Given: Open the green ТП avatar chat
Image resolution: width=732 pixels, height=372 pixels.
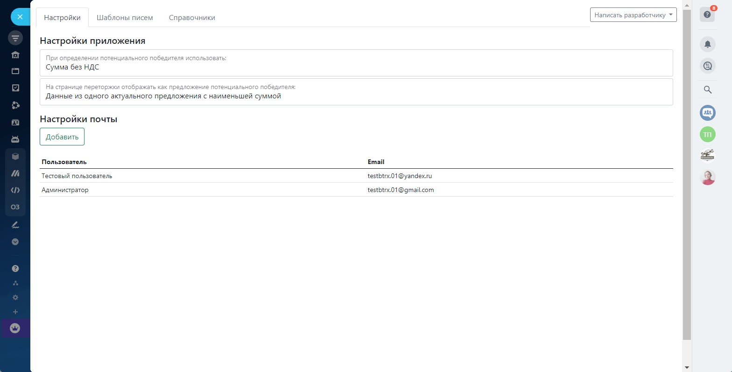Looking at the screenshot, I should (x=707, y=135).
